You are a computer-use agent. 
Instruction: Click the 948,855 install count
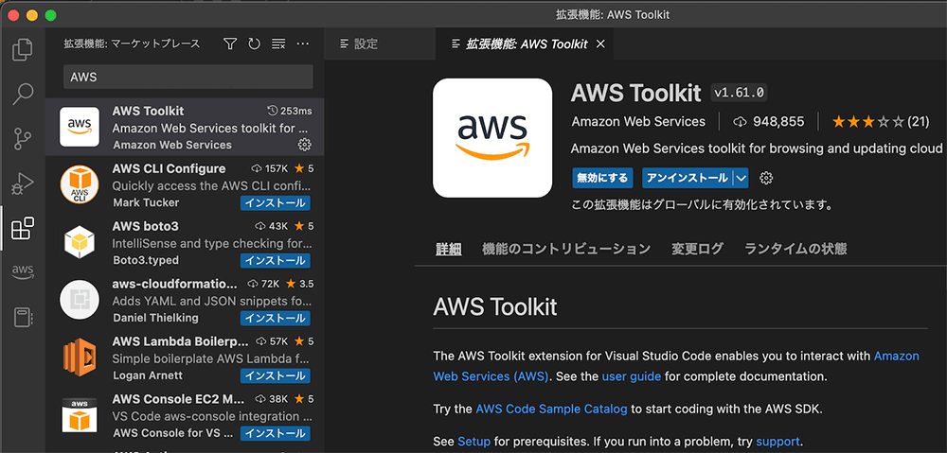tap(769, 122)
